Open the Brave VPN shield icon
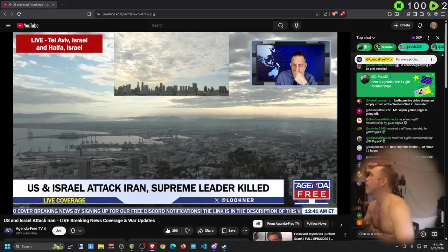Viewport: 448px width, 252px height. [x=436, y=14]
